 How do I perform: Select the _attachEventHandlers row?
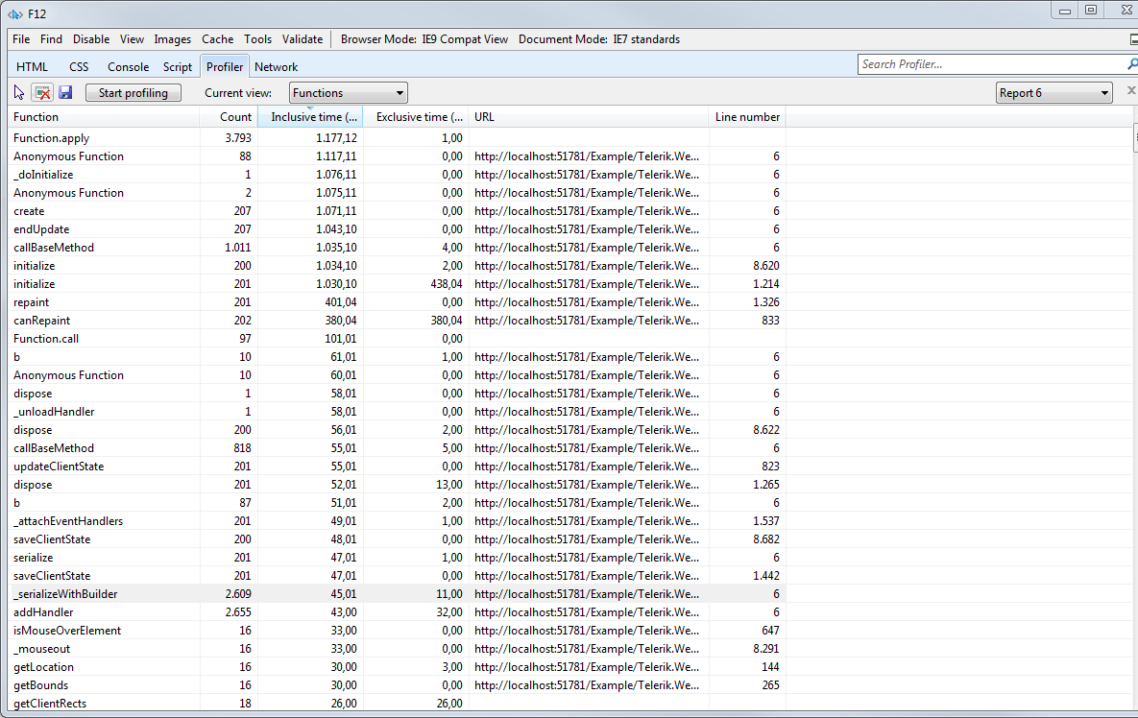pyautogui.click(x=397, y=521)
